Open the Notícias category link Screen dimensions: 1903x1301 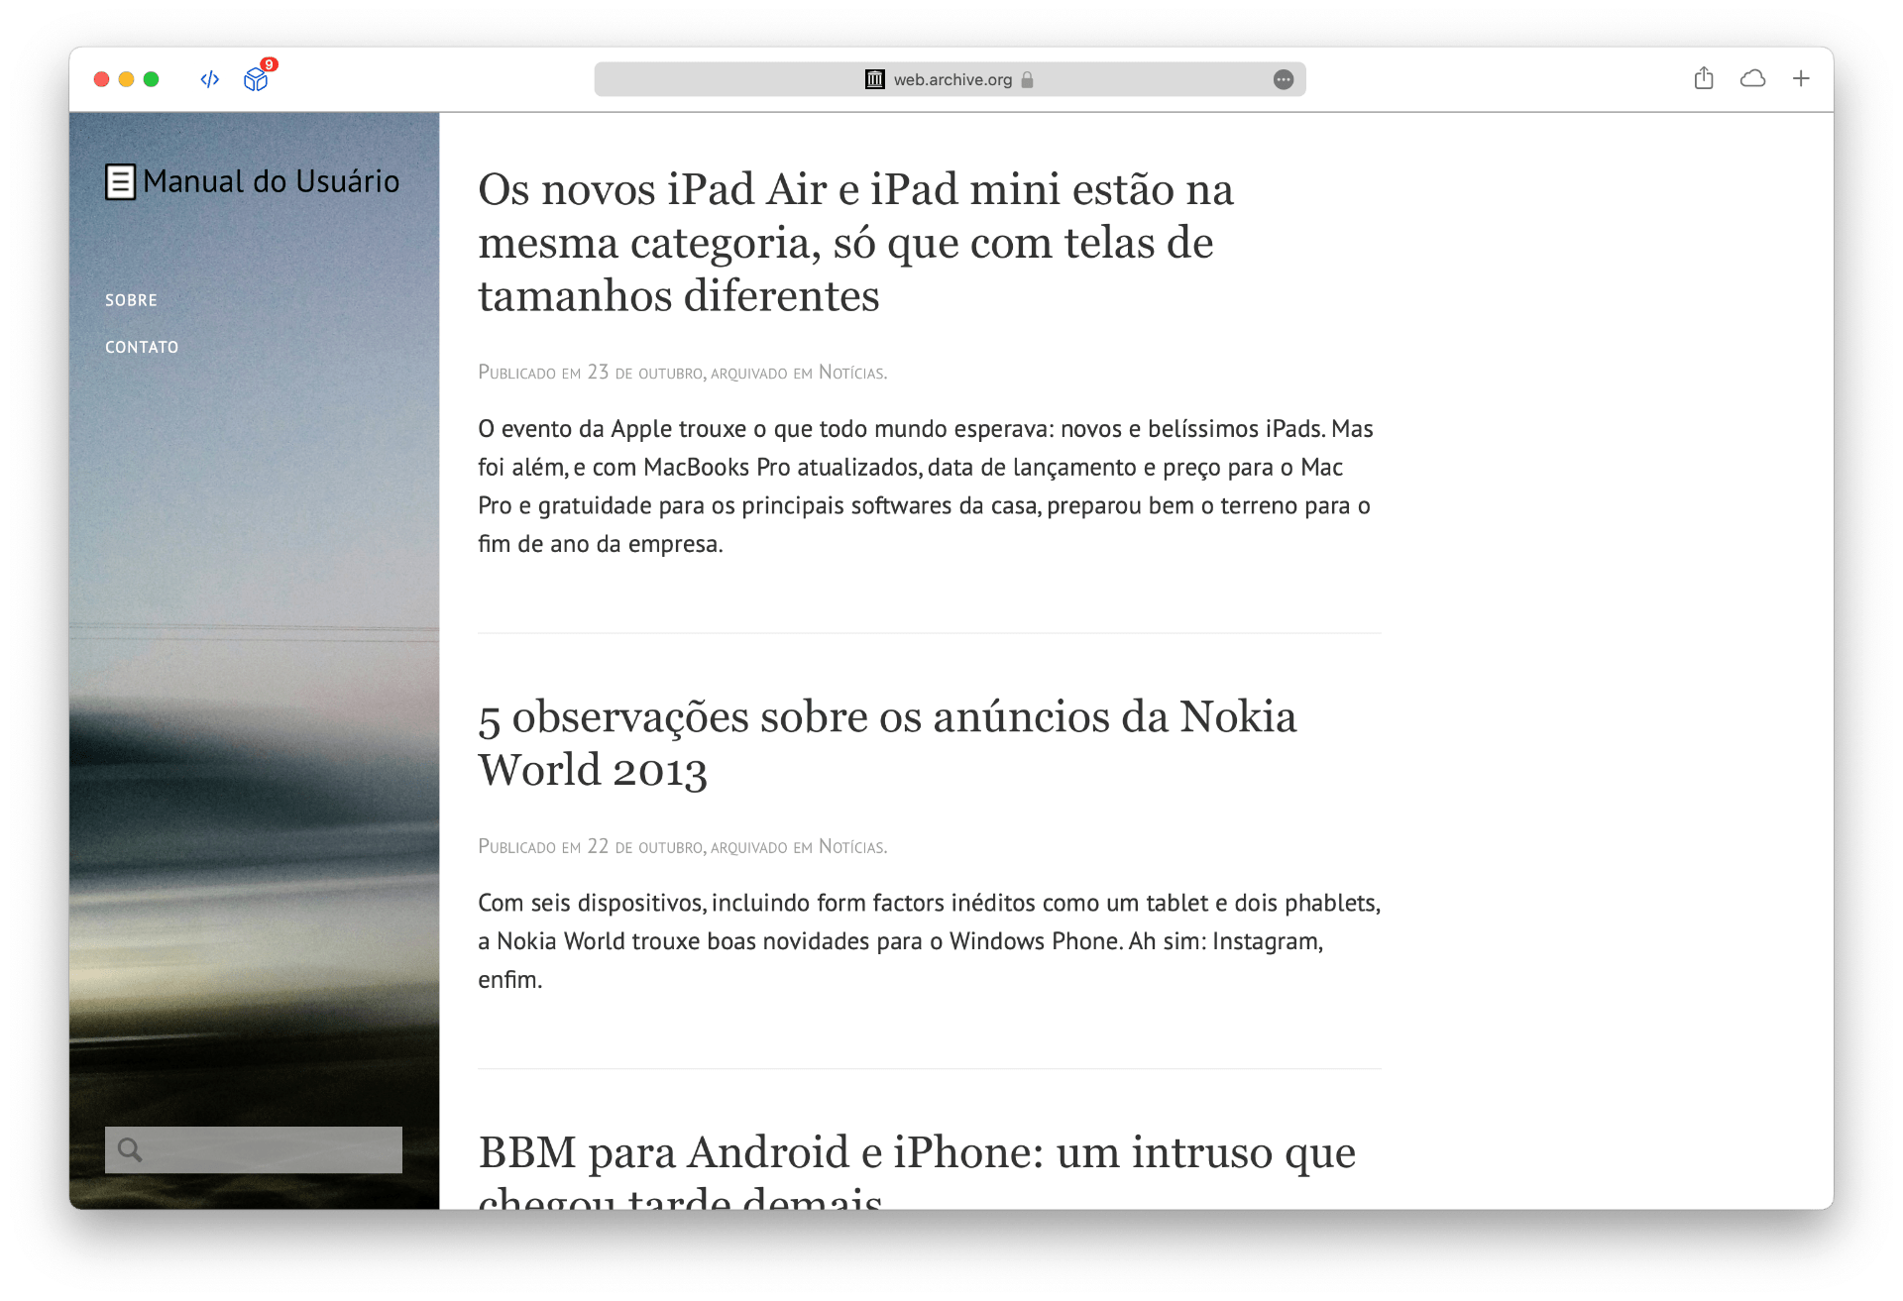[850, 373]
